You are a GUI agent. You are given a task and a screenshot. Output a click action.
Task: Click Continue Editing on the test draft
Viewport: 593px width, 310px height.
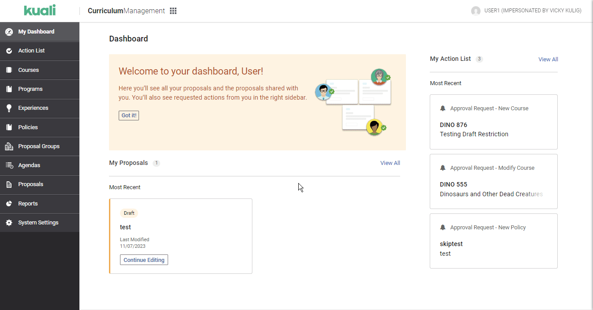tap(144, 259)
